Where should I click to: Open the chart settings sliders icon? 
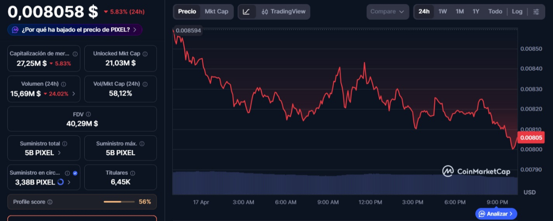point(536,12)
